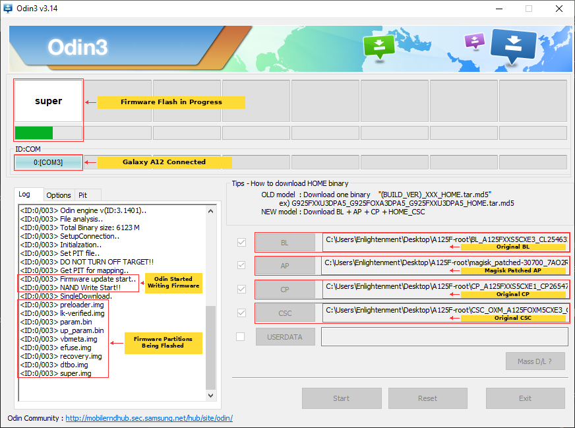Click the Exit button

point(525,398)
